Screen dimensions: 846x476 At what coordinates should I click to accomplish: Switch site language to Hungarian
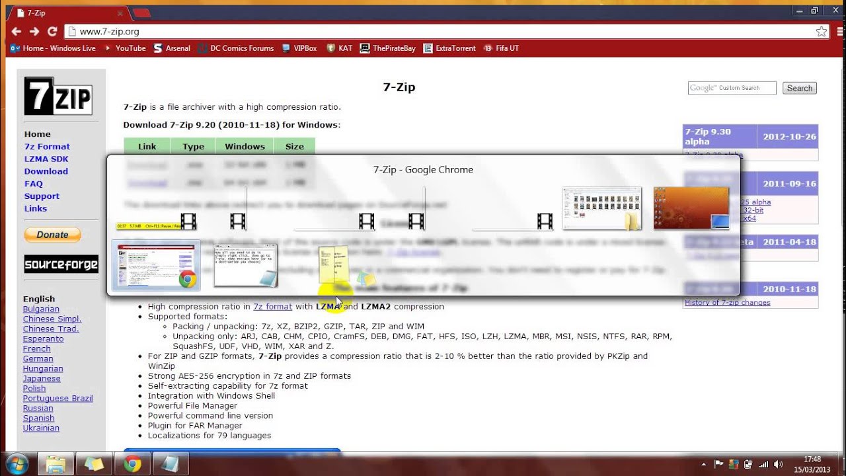pos(43,369)
